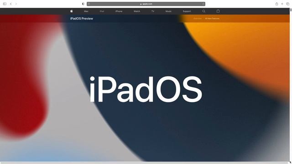292x164 pixels.
Task: Open the iPad section
Action: [x=102, y=11]
